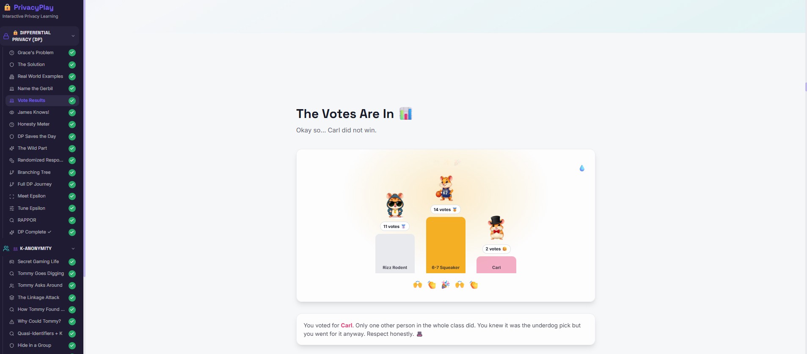Screen dimensions: 807x354
Task: Click the warning triangle icon beside Why Could Tommy?
Action: pyautogui.click(x=12, y=321)
